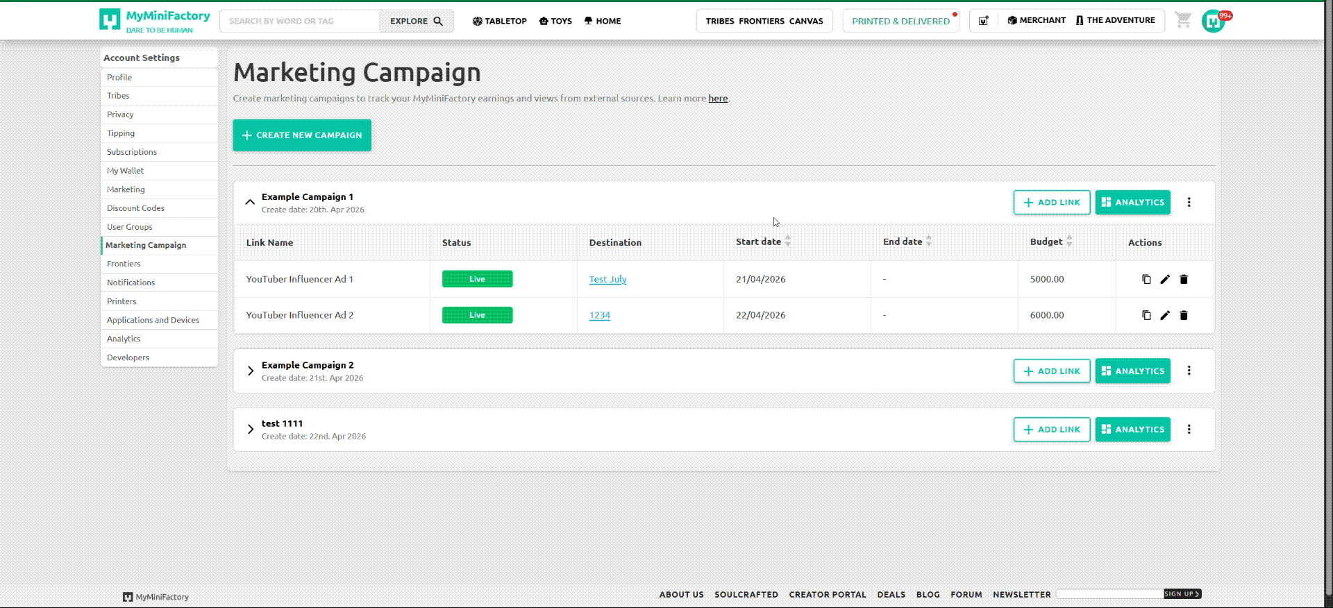The image size is (1333, 608).
Task: Collapse Example Campaign 1 section
Action: tap(250, 202)
